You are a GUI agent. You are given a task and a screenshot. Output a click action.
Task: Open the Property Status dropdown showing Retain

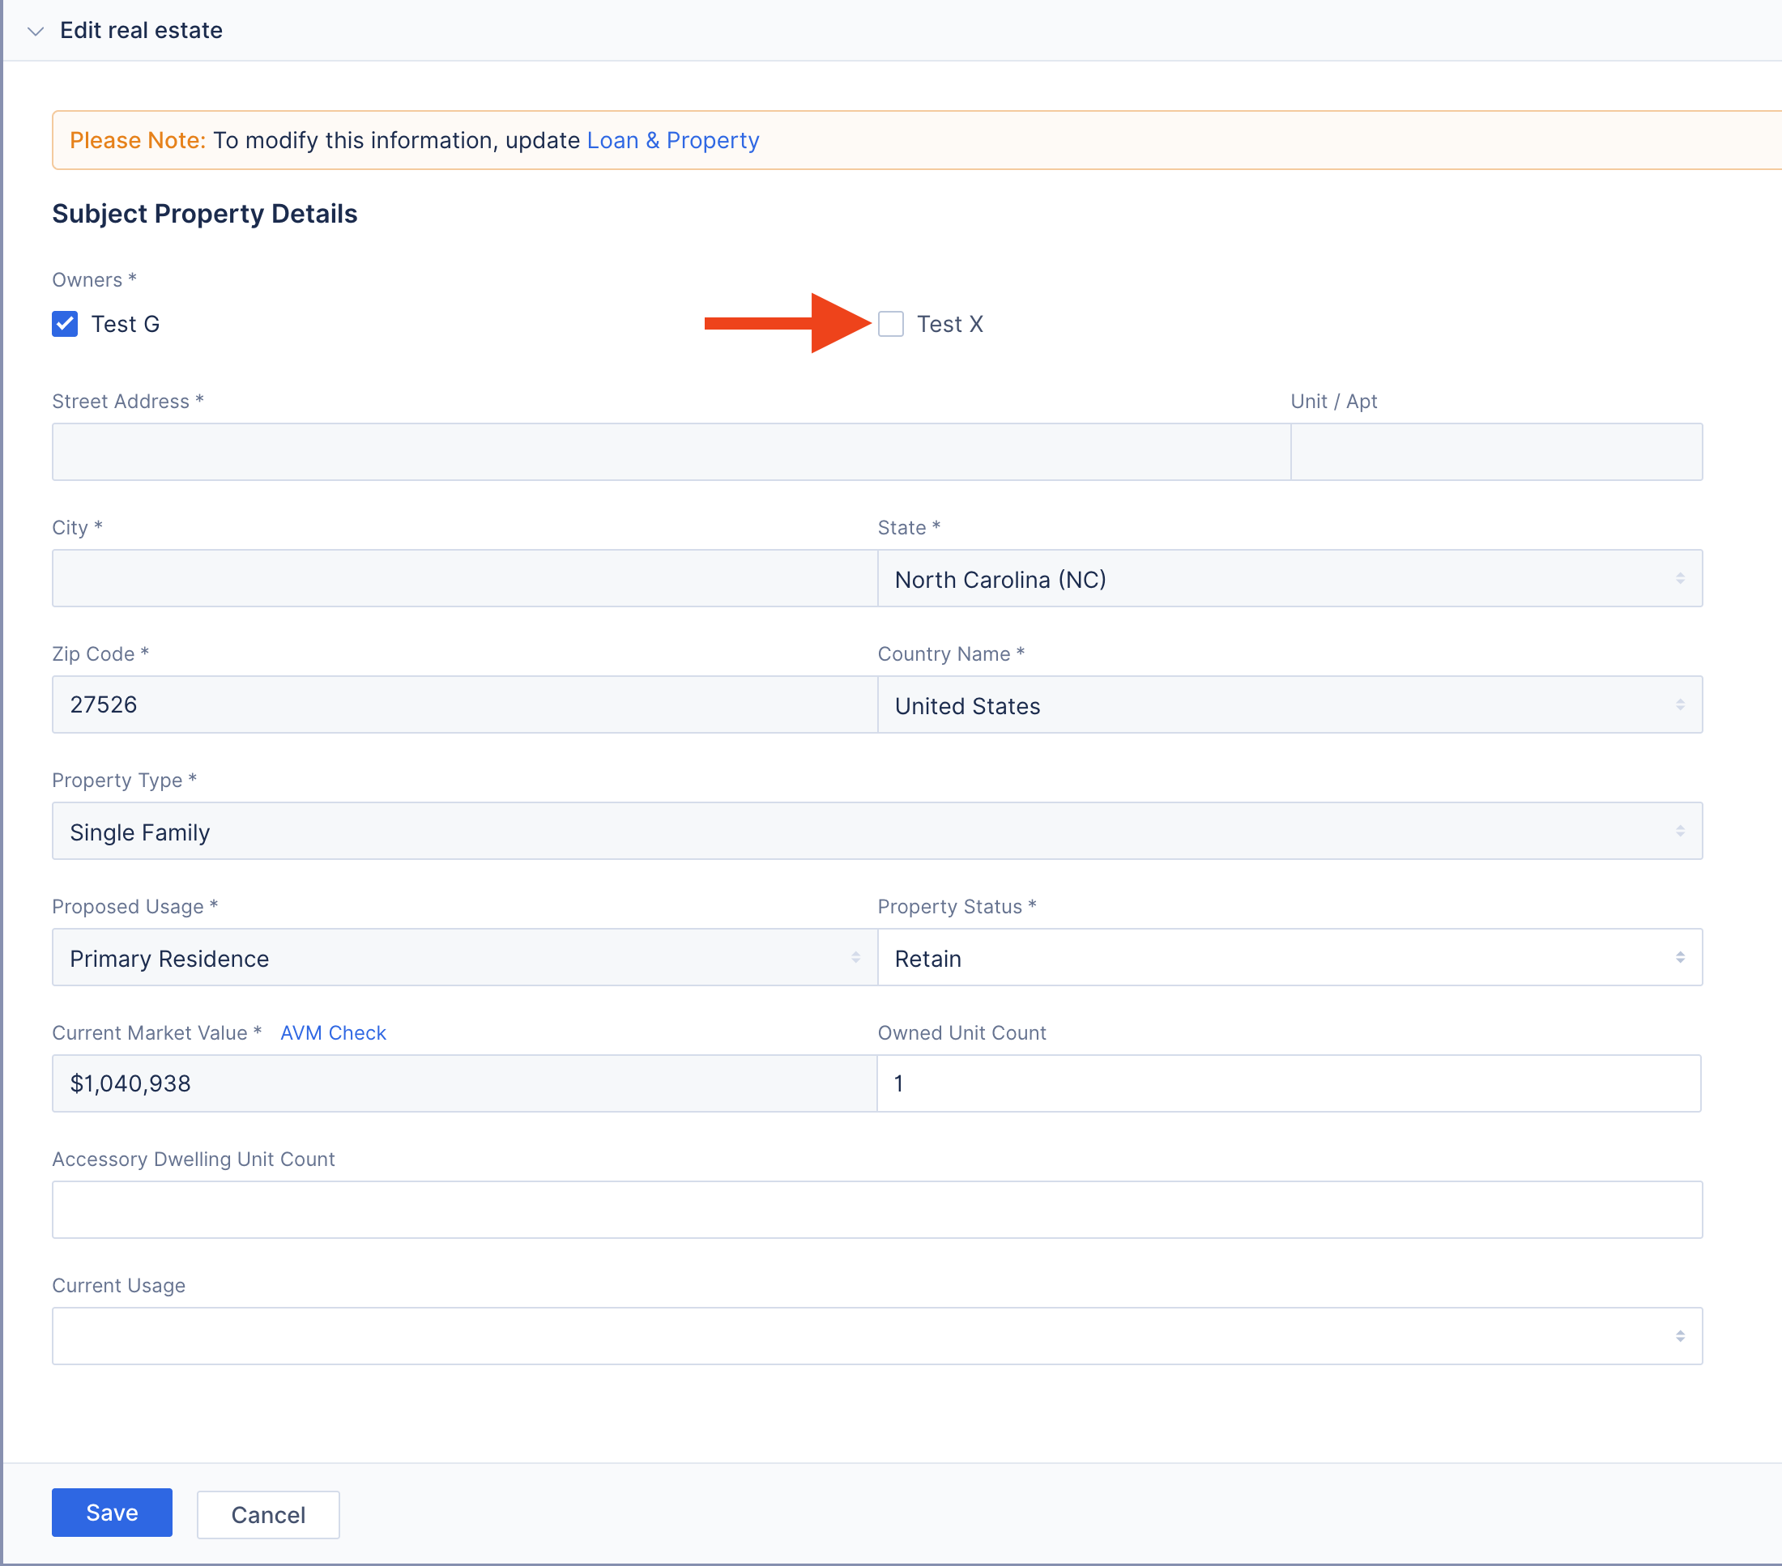click(1290, 957)
